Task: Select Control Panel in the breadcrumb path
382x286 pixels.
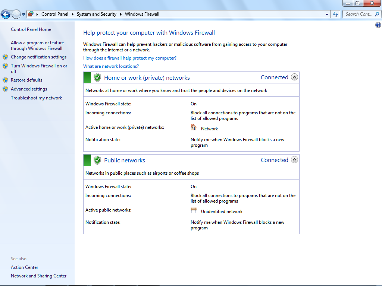Action: coord(55,14)
